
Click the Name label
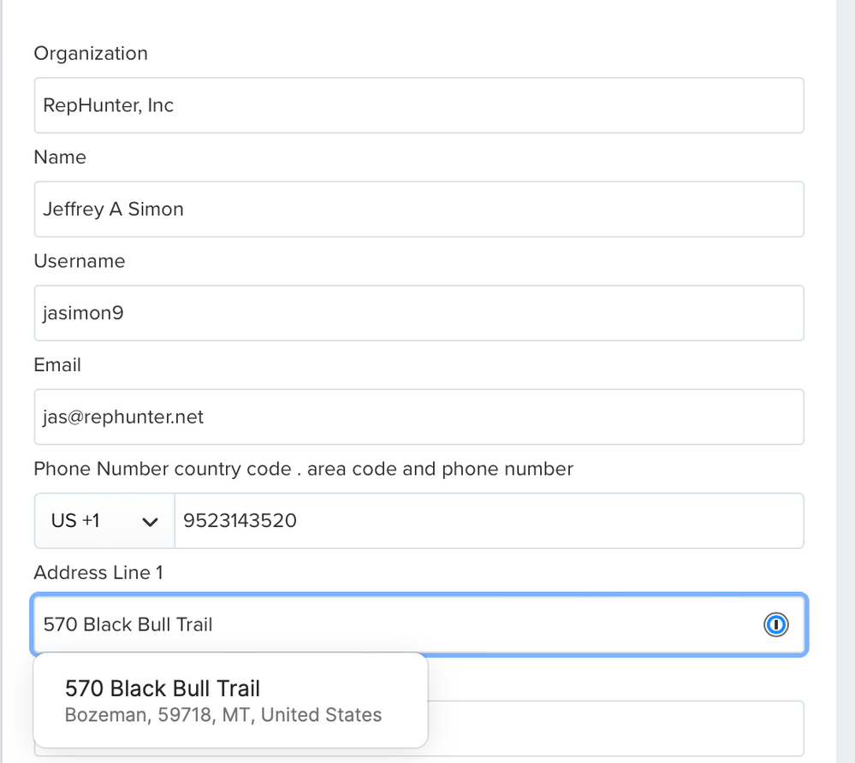click(60, 157)
